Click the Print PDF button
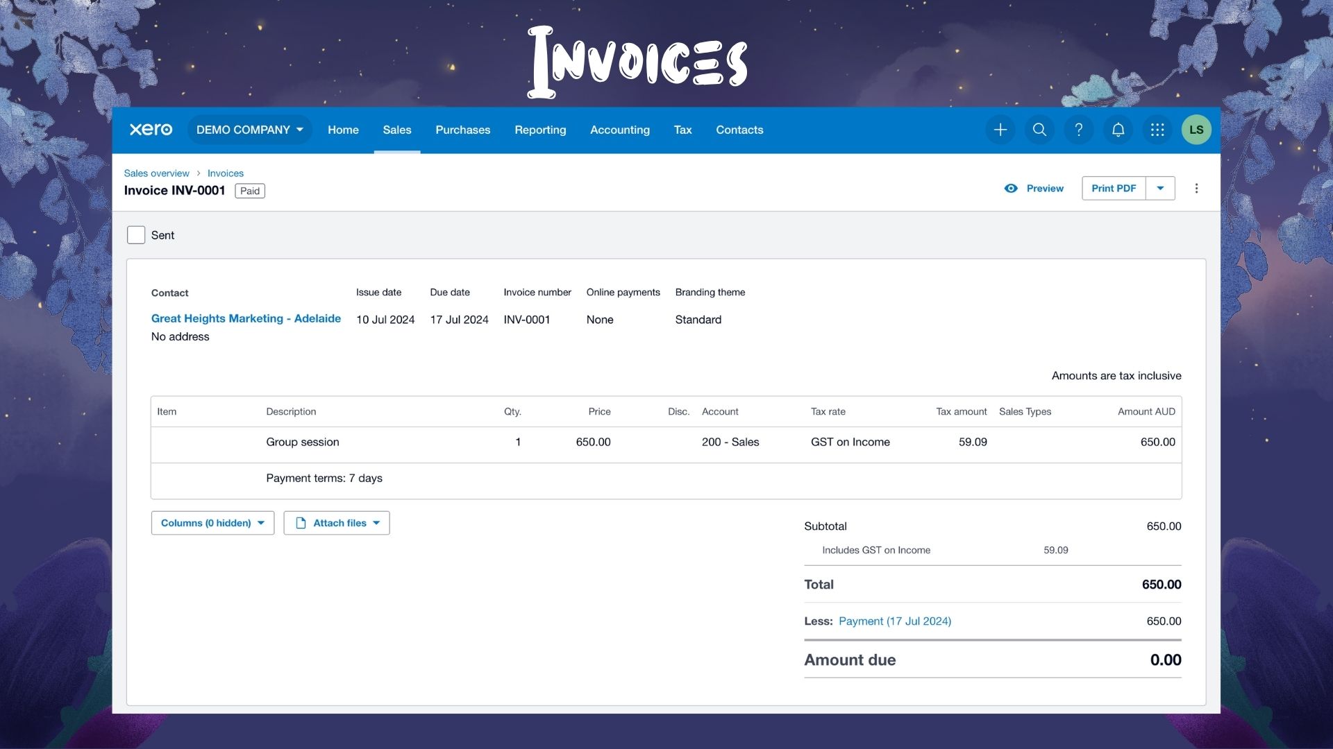The width and height of the screenshot is (1333, 749). [1113, 189]
